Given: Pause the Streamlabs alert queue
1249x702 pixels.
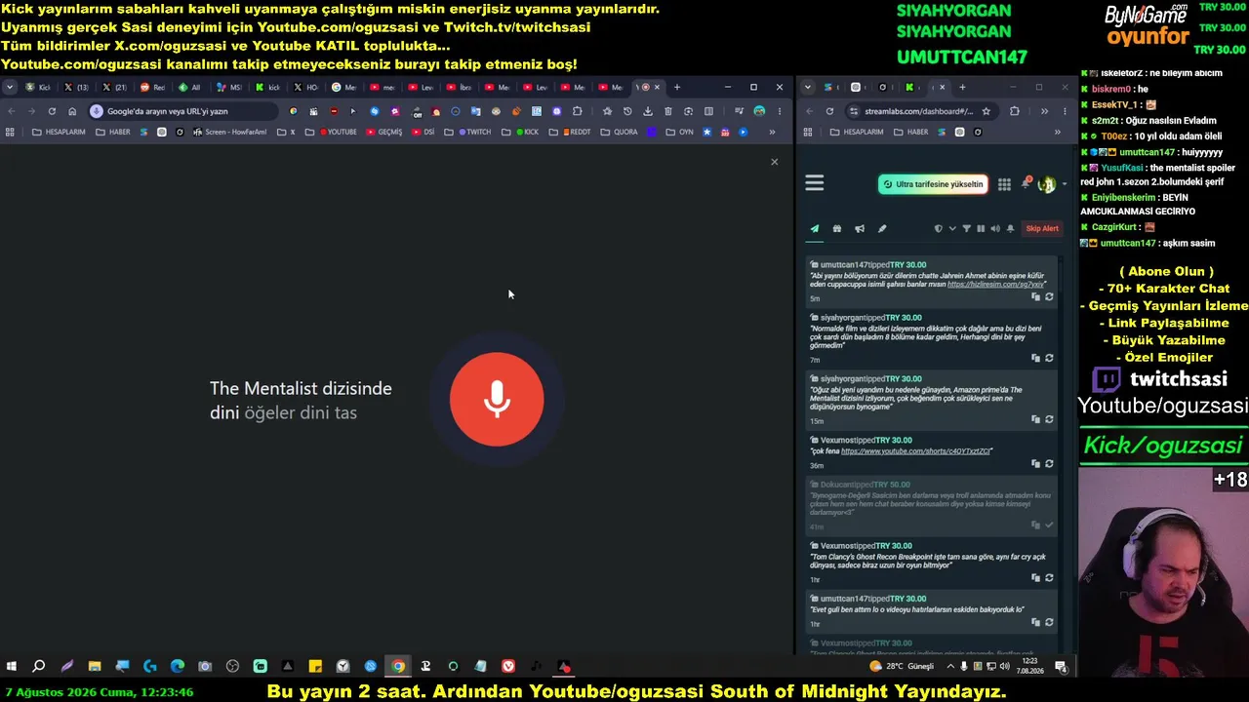Looking at the screenshot, I should 981,229.
